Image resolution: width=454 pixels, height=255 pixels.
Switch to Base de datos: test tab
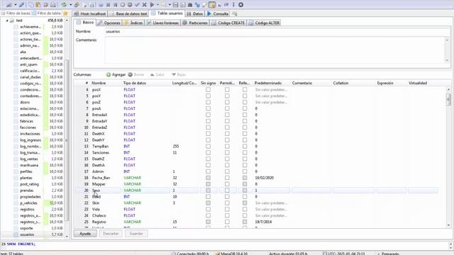[128, 14]
